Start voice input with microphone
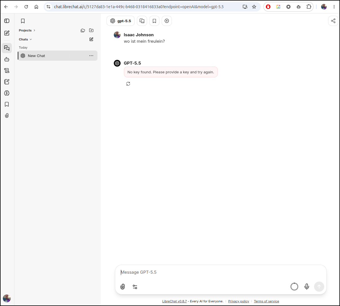The width and height of the screenshot is (340, 306). pyautogui.click(x=307, y=287)
